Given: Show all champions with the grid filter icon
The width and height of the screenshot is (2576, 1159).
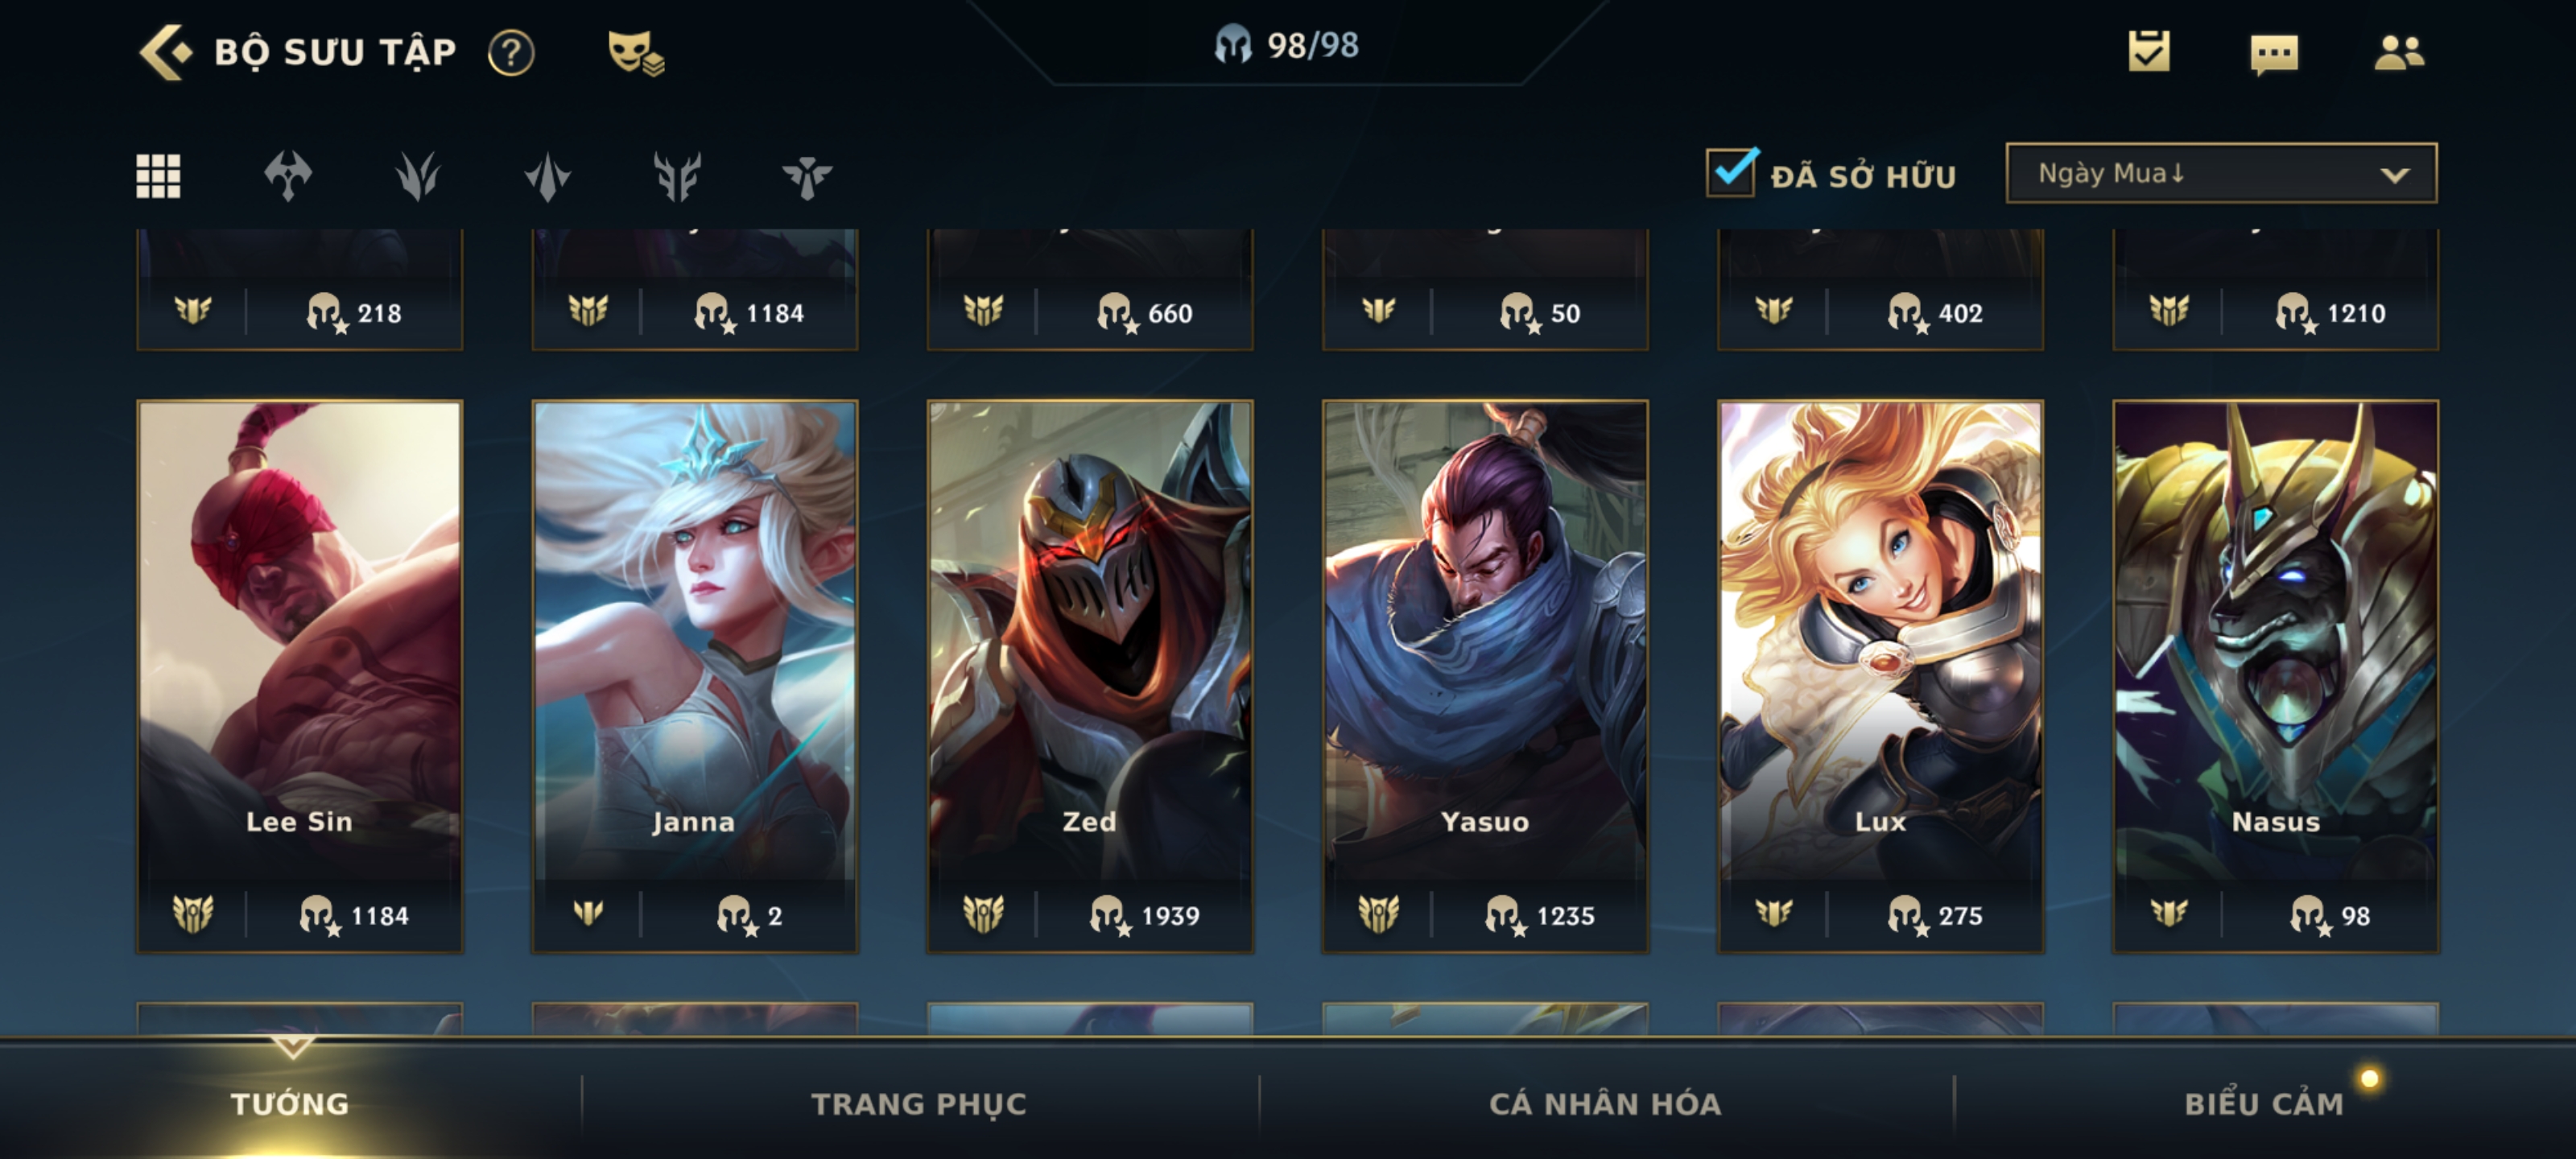Looking at the screenshot, I should coord(158,177).
